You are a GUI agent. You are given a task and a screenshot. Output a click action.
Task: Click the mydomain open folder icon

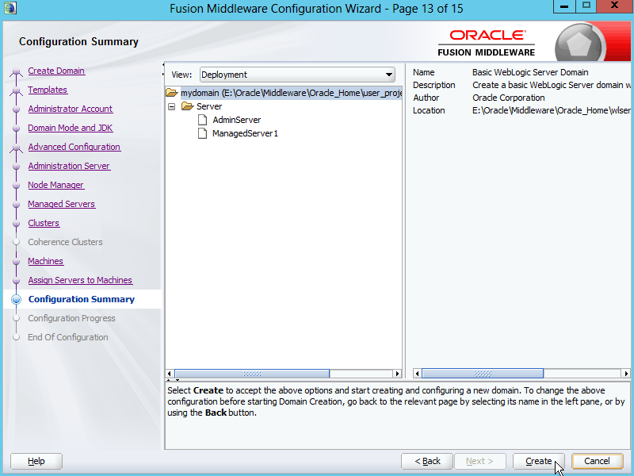coord(172,93)
